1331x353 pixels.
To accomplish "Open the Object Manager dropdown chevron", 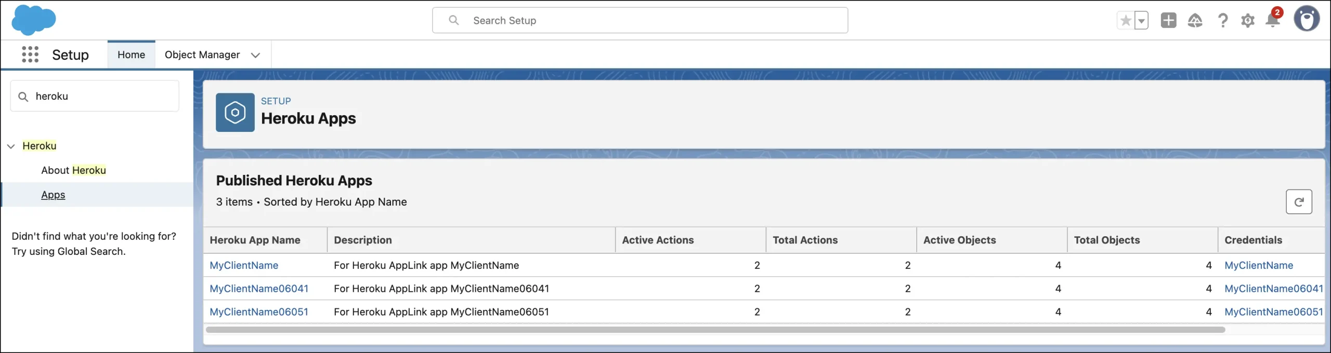I will (255, 55).
